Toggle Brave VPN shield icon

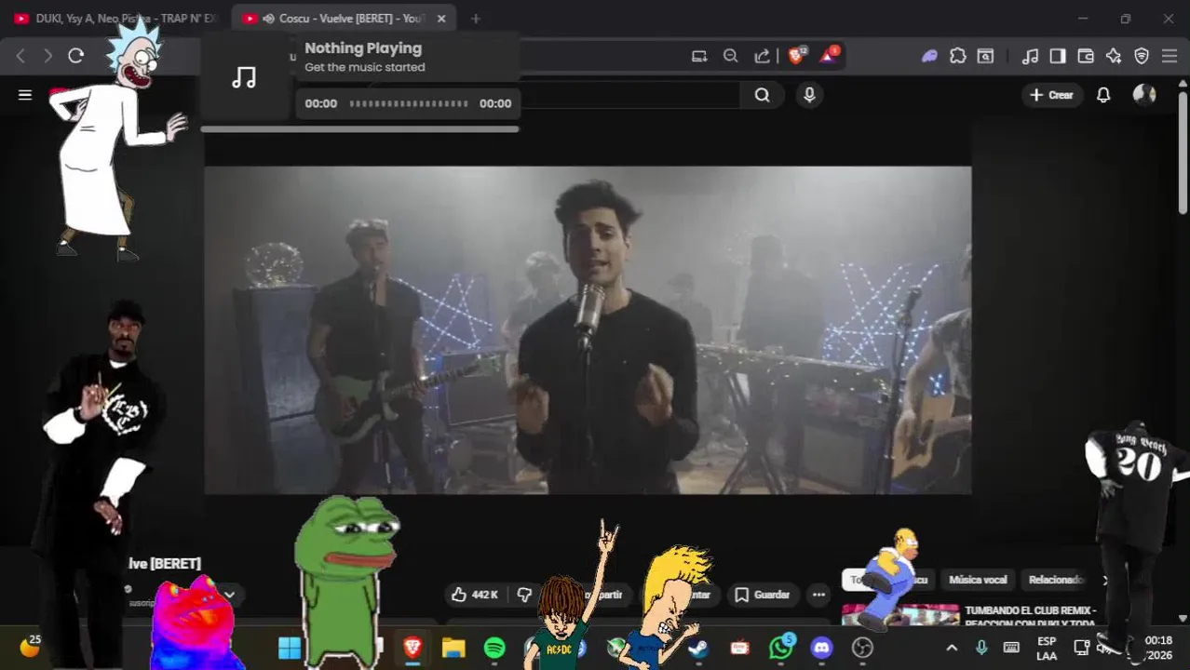1142,56
